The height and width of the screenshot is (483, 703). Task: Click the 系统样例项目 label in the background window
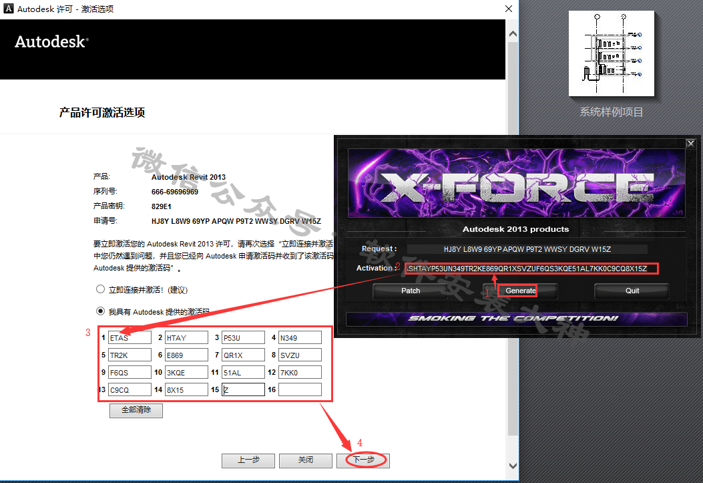click(611, 112)
